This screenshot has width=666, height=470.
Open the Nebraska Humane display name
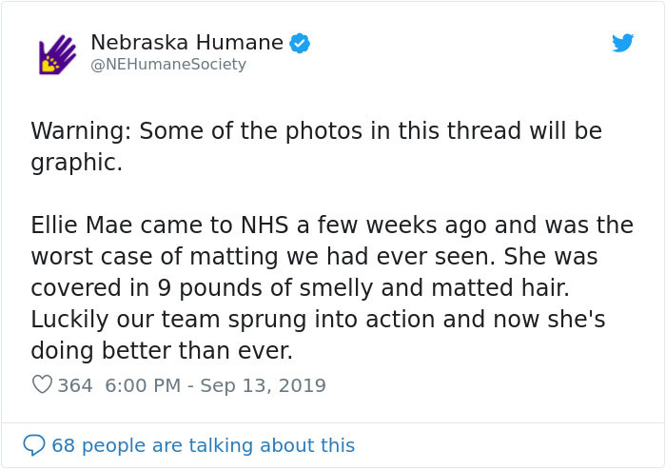[x=186, y=43]
